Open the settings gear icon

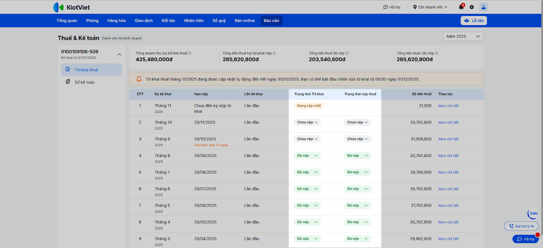472,7
